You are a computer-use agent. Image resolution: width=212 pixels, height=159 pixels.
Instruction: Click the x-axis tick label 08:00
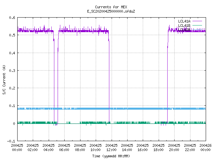tap(80, 150)
